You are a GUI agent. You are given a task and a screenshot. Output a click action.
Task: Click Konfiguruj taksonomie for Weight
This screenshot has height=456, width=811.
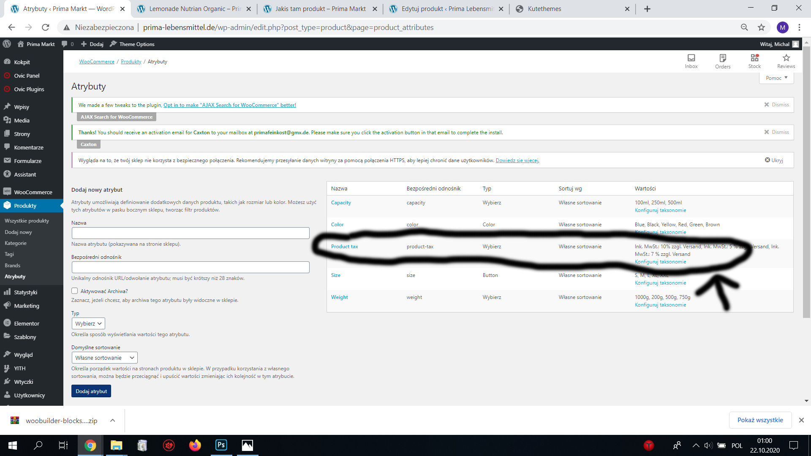coord(660,305)
